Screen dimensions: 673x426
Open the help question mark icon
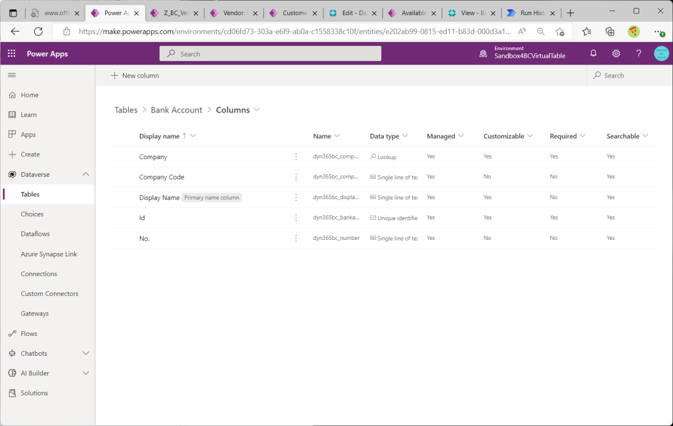[x=639, y=54]
